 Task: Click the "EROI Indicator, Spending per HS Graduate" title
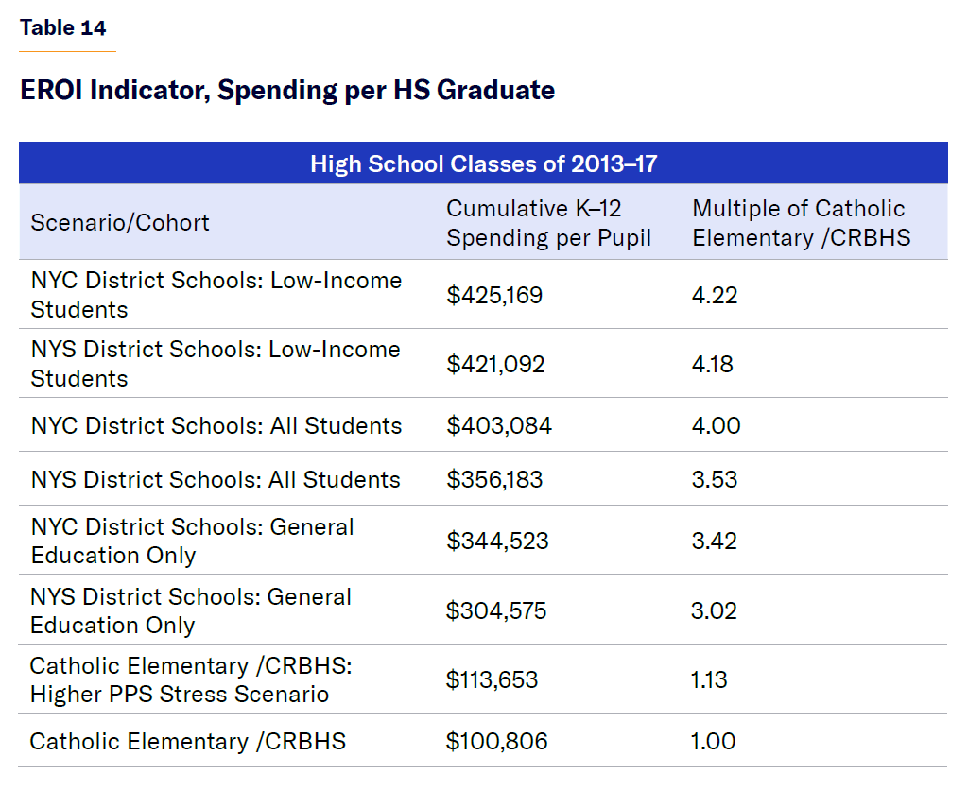pyautogui.click(x=287, y=91)
